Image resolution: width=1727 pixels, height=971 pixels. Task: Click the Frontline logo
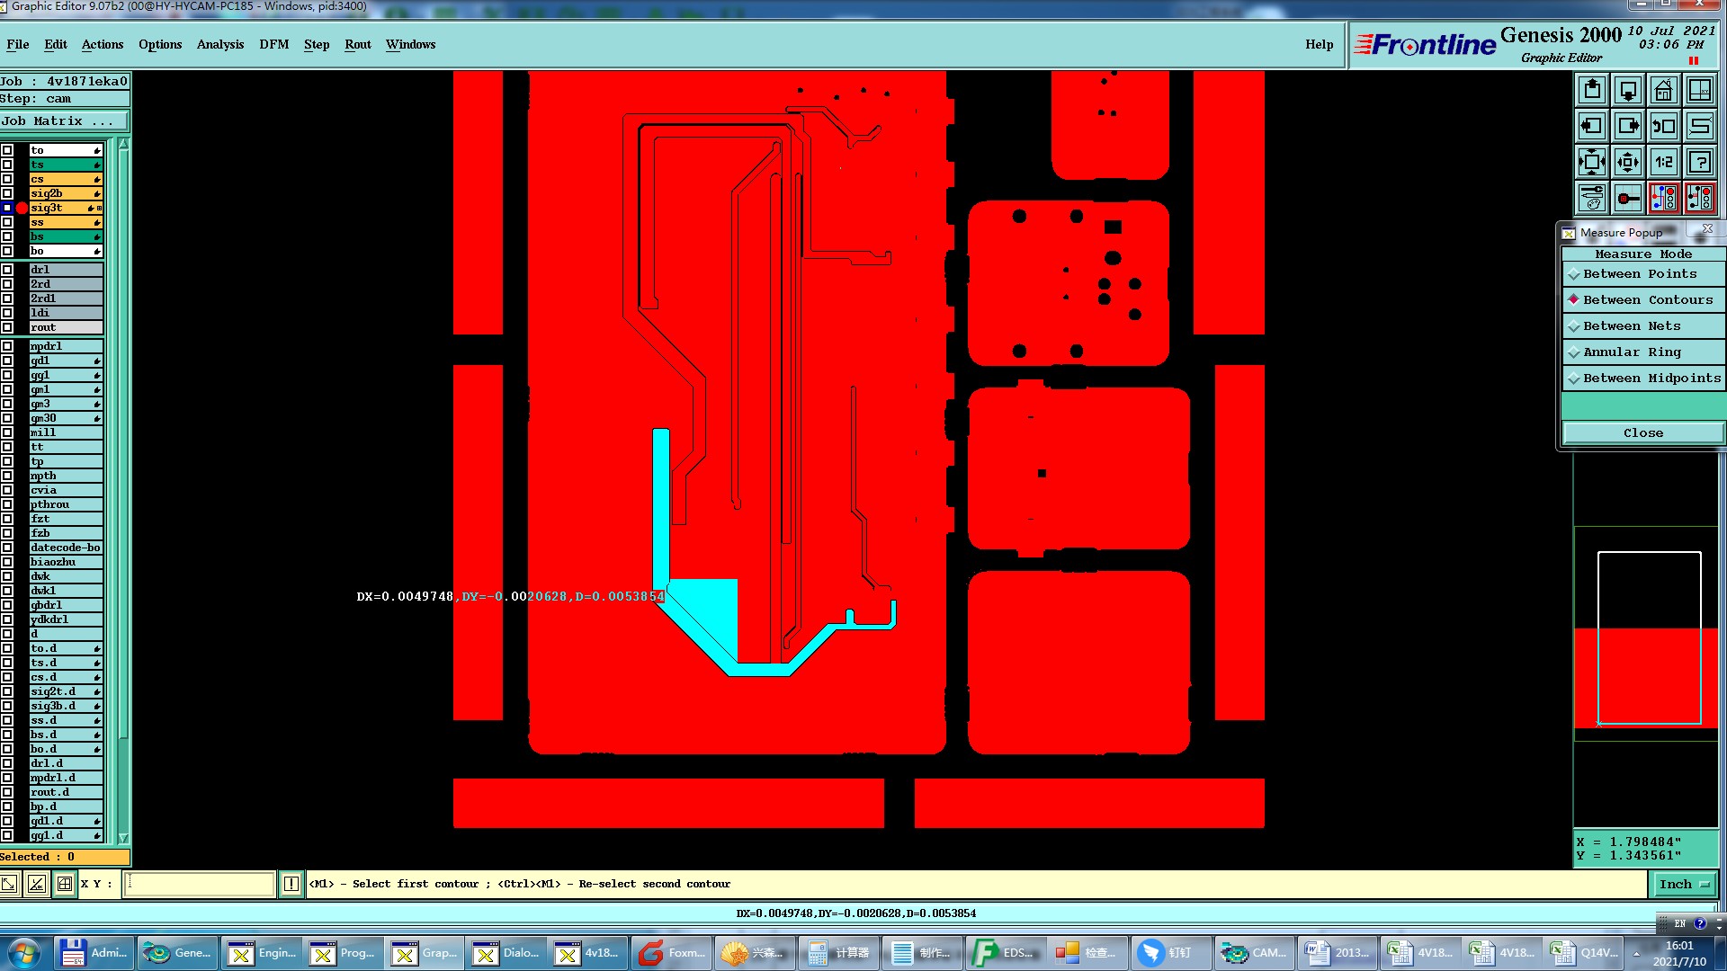pyautogui.click(x=1425, y=45)
